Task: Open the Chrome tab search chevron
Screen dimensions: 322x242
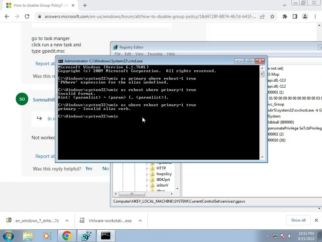Action: click(284, 5)
